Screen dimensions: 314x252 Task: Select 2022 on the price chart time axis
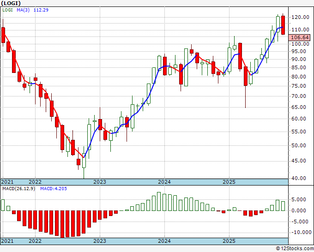(35, 182)
